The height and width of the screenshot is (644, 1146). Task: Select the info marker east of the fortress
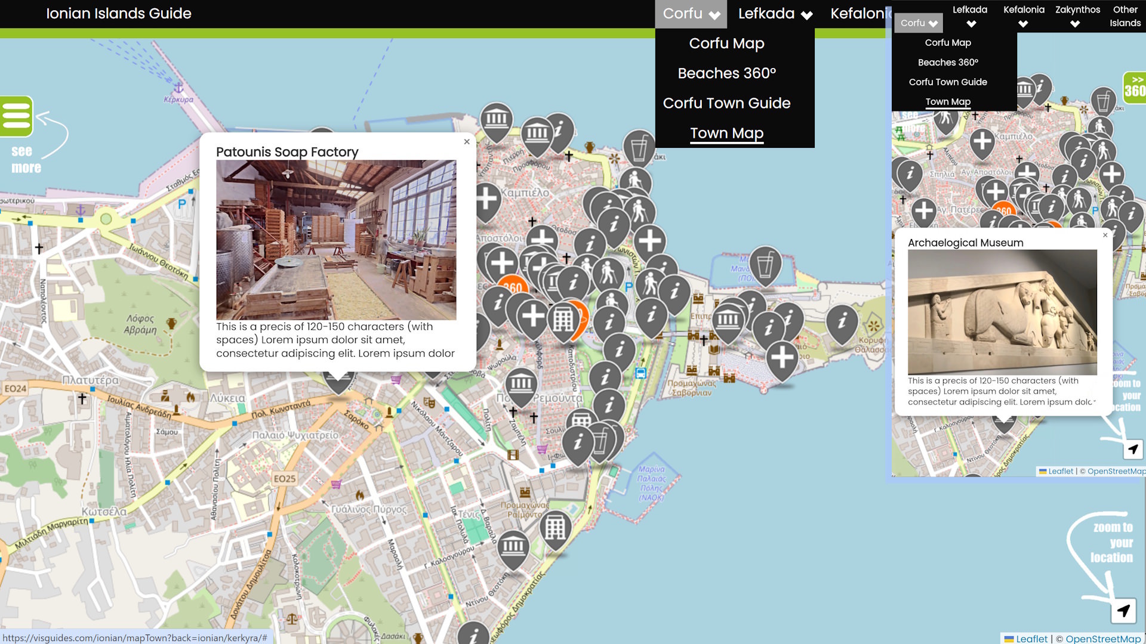842,322
